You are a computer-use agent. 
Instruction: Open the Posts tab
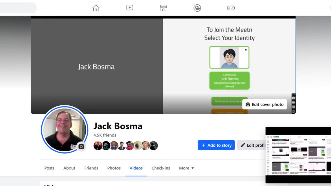pyautogui.click(x=49, y=168)
